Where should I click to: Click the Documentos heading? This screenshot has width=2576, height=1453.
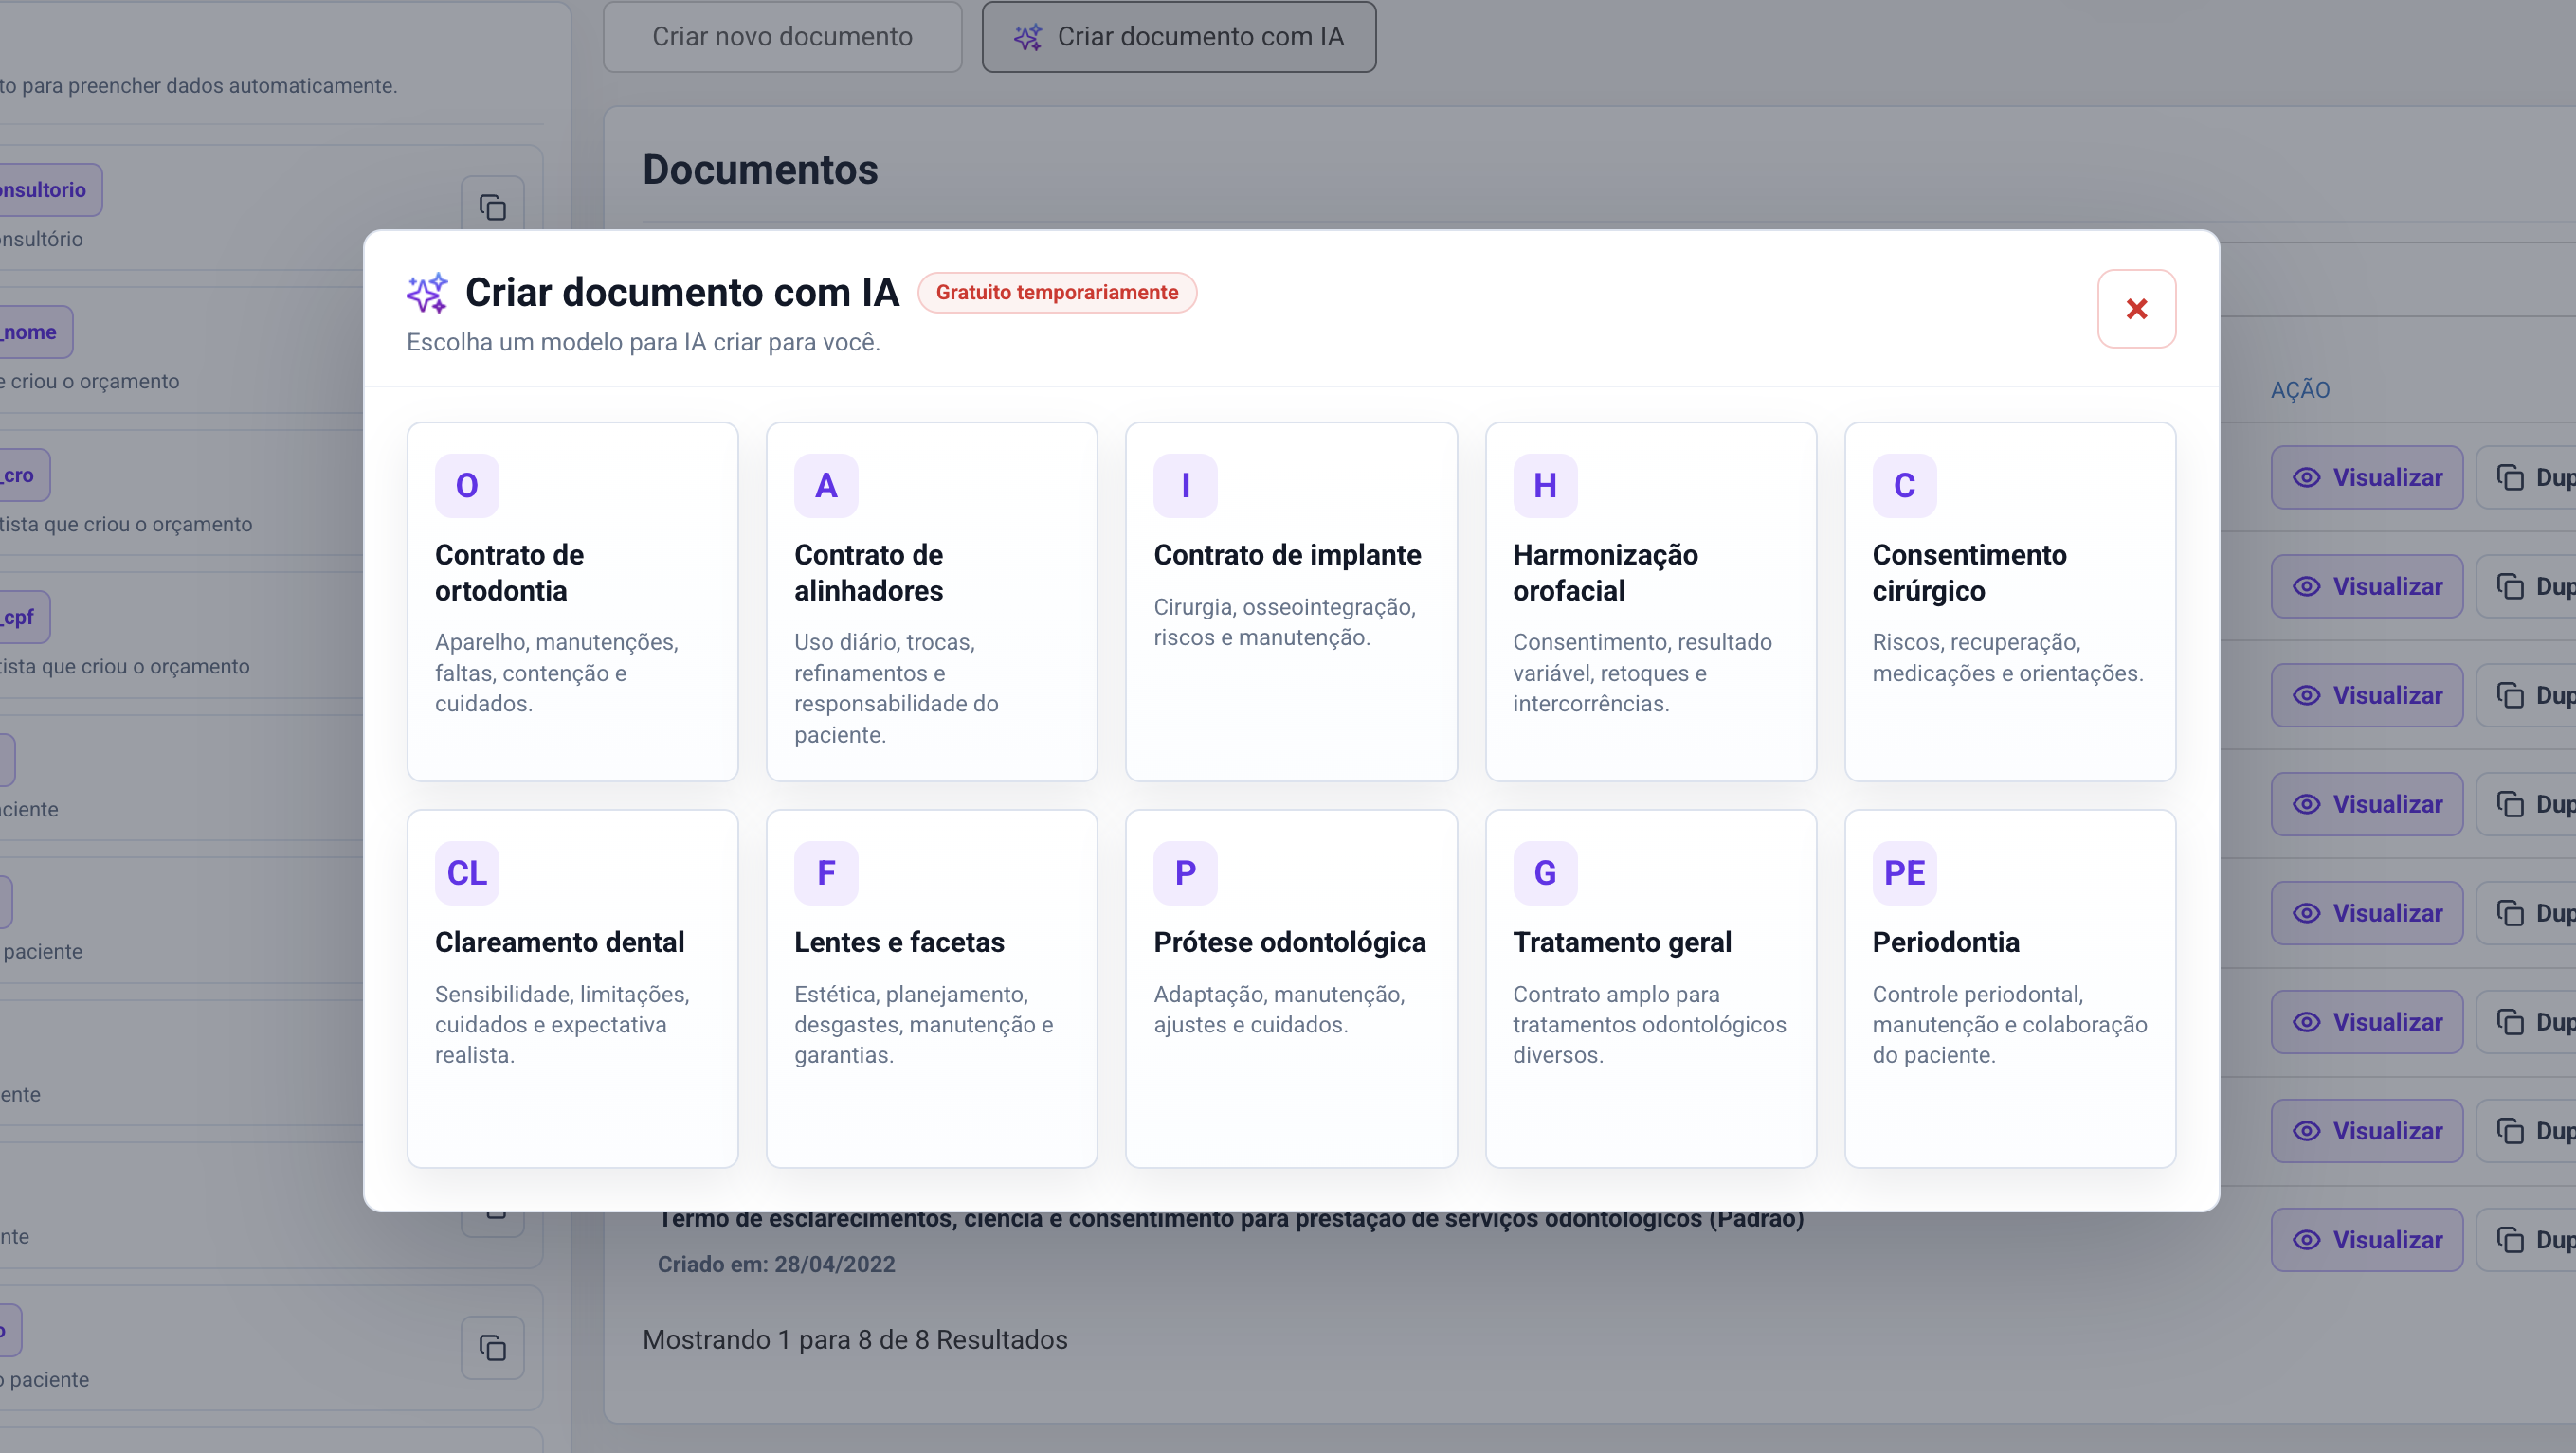click(x=760, y=170)
